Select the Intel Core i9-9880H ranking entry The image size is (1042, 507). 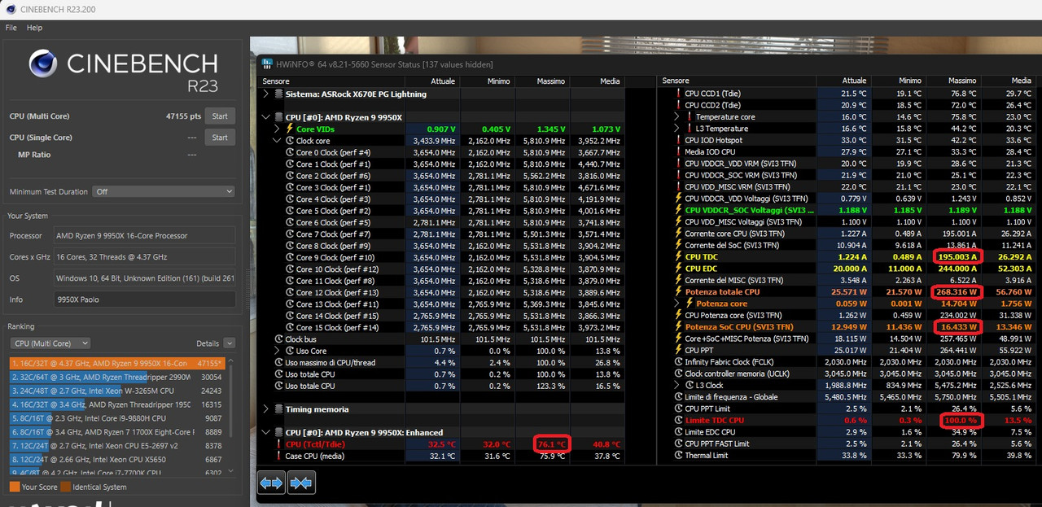(119, 419)
